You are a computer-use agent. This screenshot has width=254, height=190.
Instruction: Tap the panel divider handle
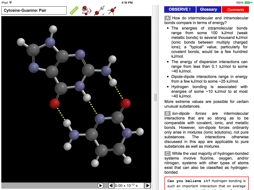click(155, 97)
